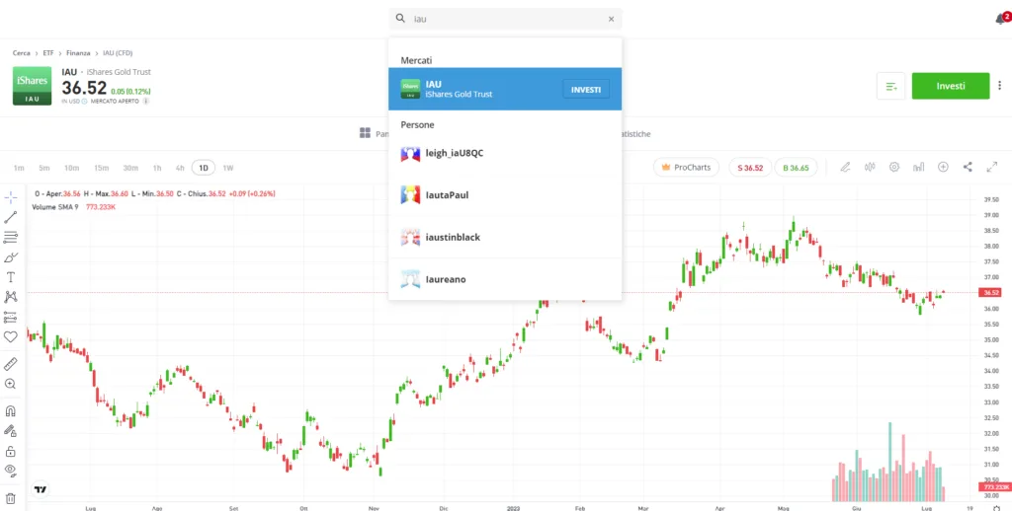Screen dimensions: 1012x511
Task: Click the 36.52 current price axis label
Action: pos(989,293)
